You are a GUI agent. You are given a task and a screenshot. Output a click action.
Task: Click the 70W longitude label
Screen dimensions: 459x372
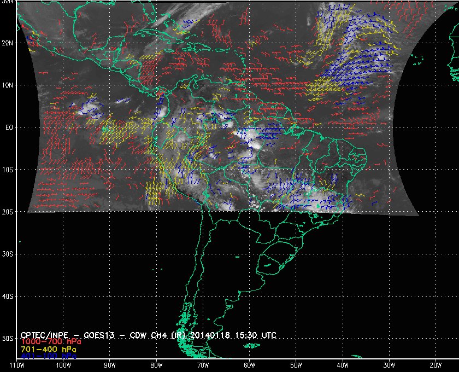tap(203, 365)
